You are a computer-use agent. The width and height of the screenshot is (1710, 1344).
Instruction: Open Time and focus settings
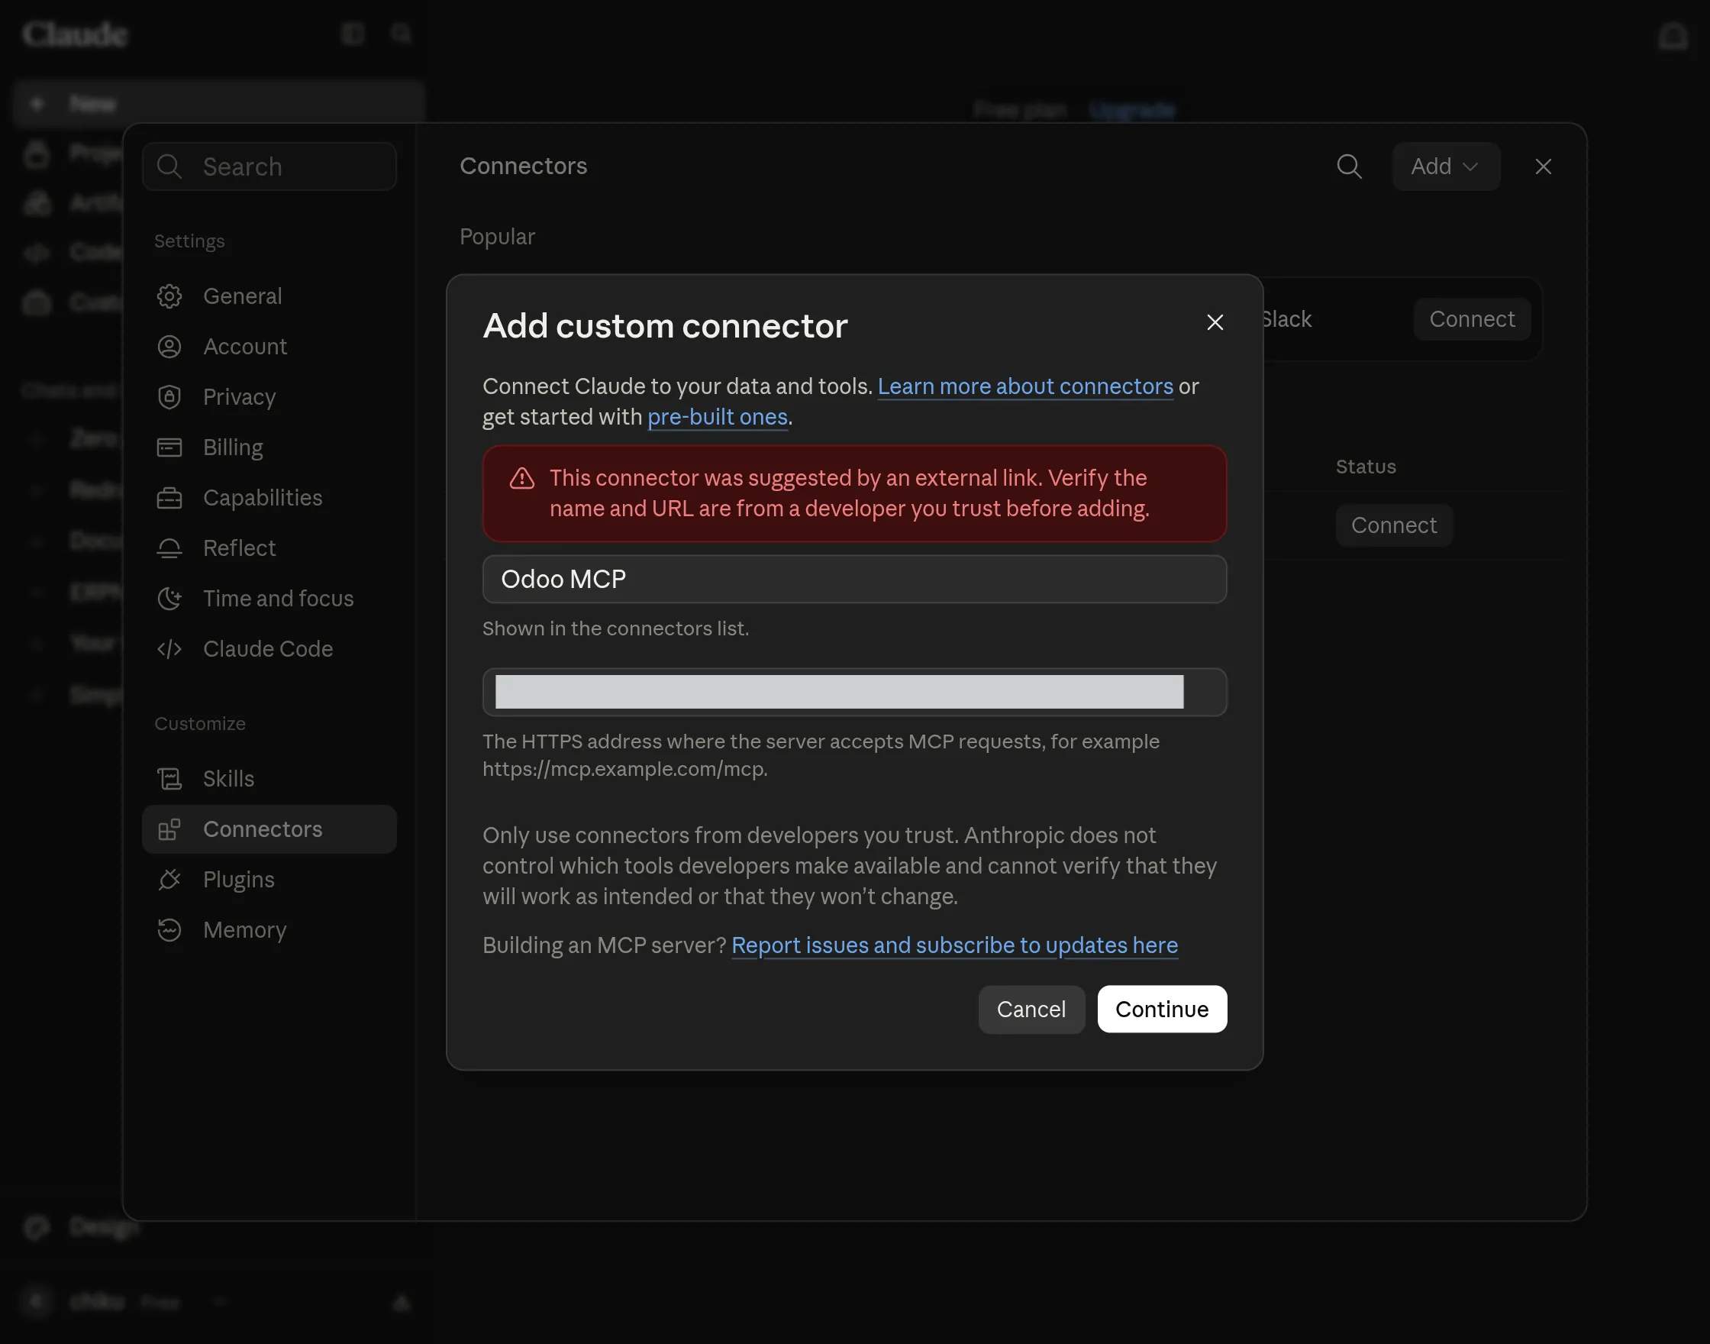click(x=269, y=598)
